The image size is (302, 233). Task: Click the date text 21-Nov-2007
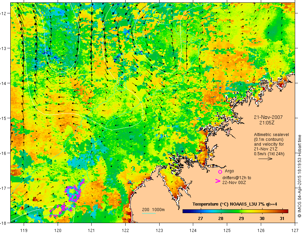268,117
